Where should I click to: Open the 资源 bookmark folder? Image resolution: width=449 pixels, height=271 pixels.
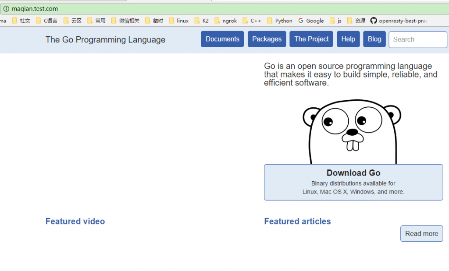356,21
